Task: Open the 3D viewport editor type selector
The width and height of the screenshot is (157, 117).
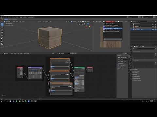Action: click(2, 21)
